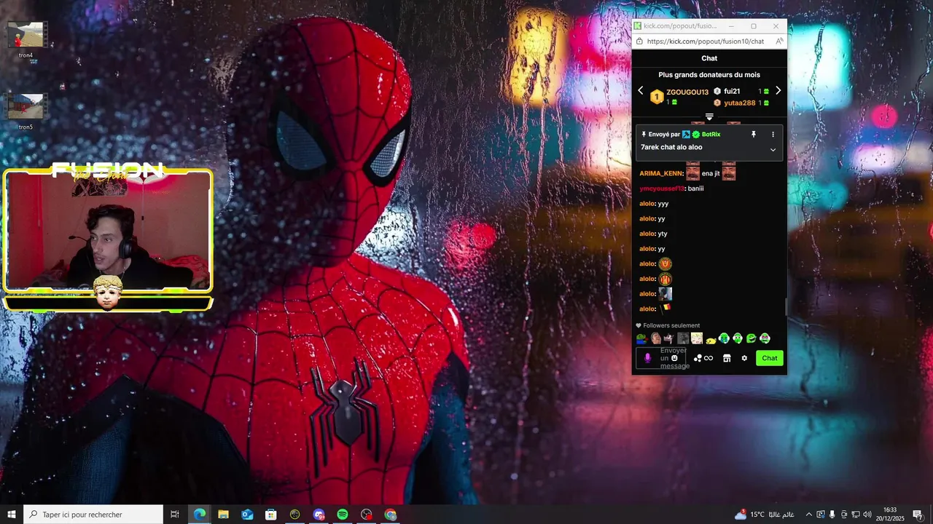The image size is (933, 524).
Task: Collapse the top donators leaderboard handle
Action: [709, 117]
